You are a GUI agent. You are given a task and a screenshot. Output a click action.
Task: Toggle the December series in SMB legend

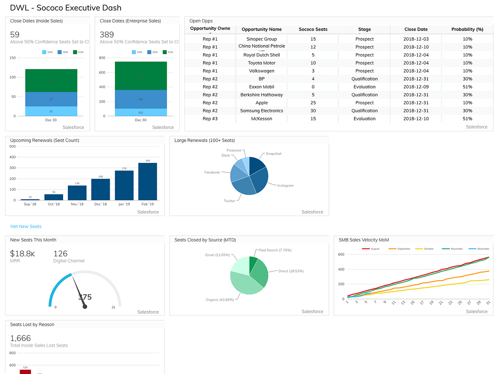click(479, 249)
